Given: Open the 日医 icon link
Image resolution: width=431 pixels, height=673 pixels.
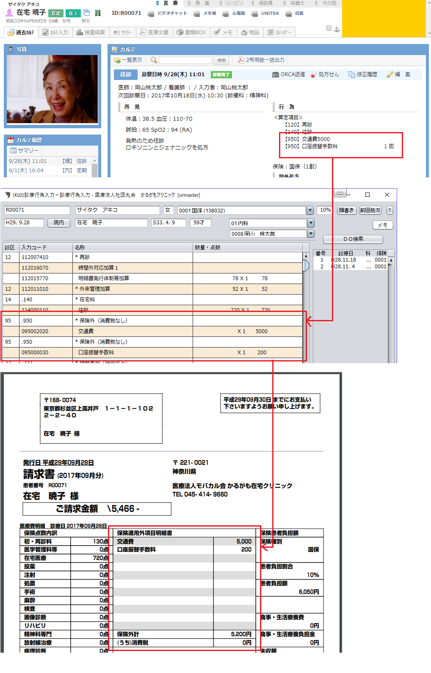Looking at the screenshot, I should pyautogui.click(x=288, y=14).
